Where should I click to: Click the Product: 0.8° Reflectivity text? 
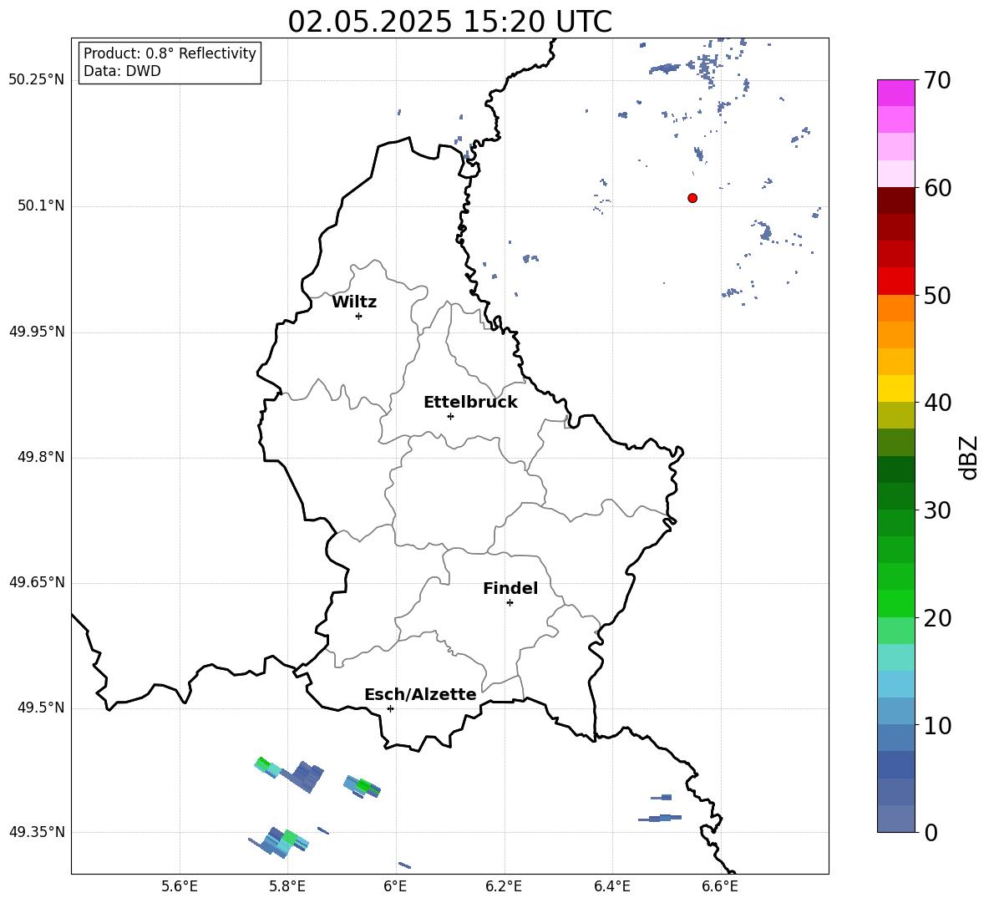[170, 53]
